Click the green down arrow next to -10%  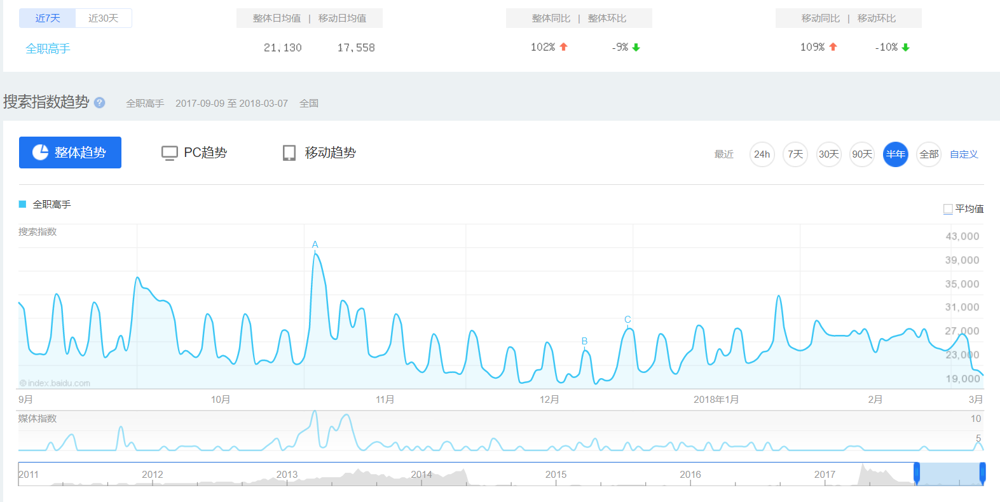pyautogui.click(x=905, y=47)
